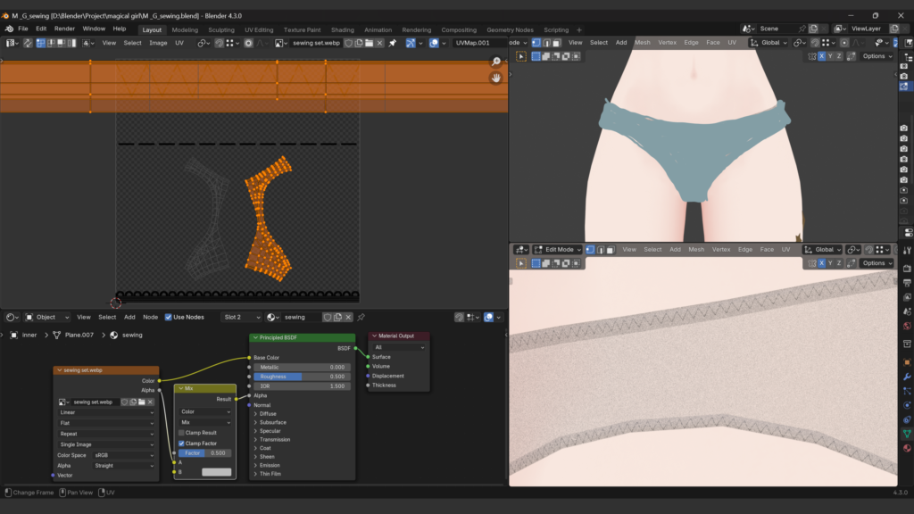This screenshot has height=514, width=914.
Task: Unlink the sewing set.webp image with X icon
Action: [380, 43]
